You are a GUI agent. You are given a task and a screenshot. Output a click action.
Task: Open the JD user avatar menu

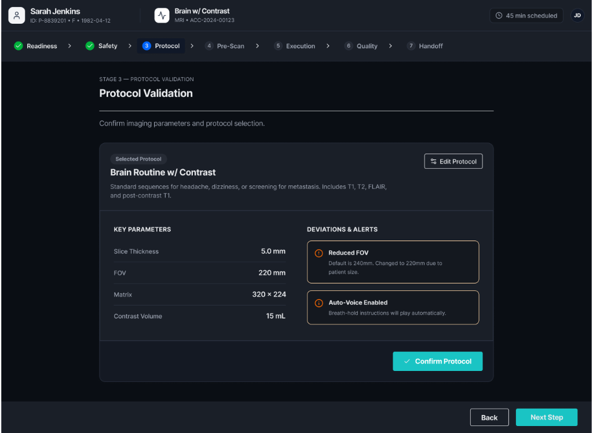pyautogui.click(x=577, y=15)
